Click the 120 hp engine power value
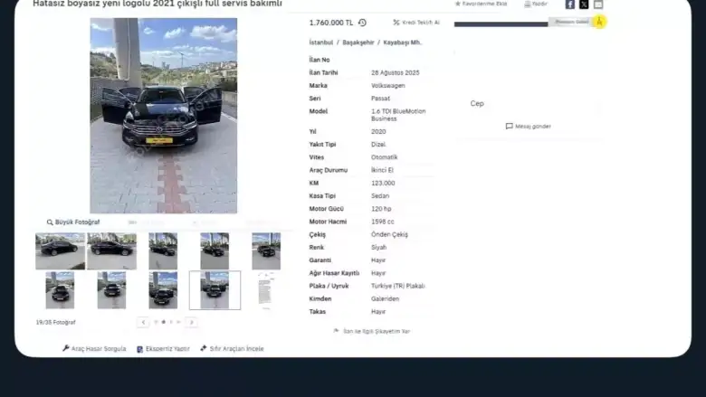The height and width of the screenshot is (397, 706). coord(381,209)
